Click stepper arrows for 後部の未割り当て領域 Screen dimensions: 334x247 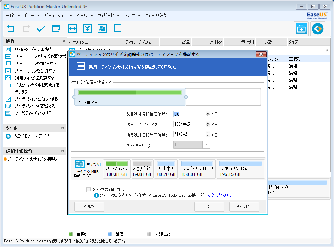tap(208, 134)
